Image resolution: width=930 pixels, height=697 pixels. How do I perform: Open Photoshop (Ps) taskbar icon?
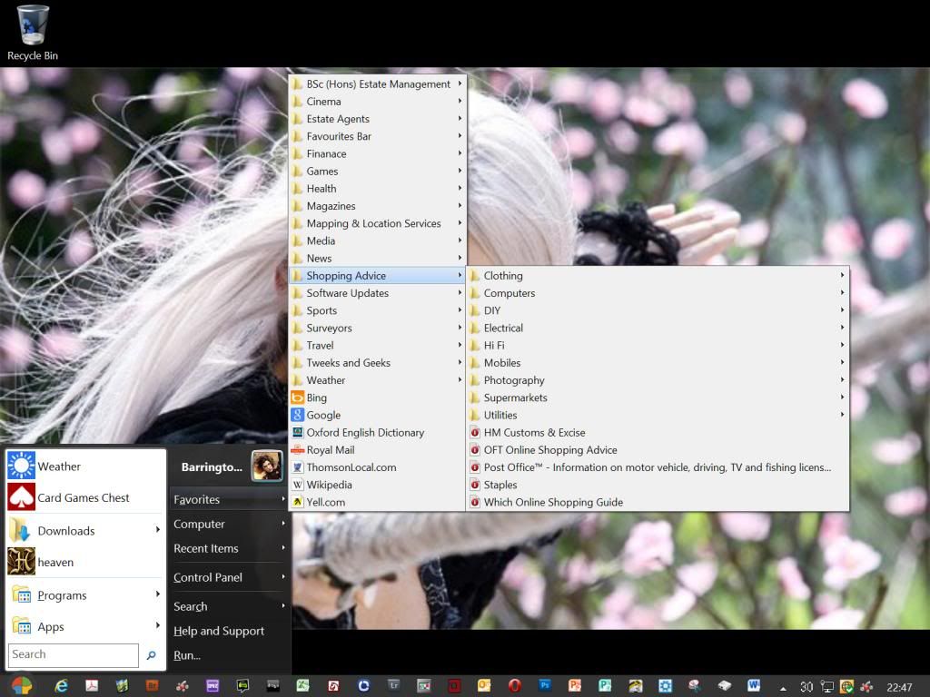click(545, 686)
